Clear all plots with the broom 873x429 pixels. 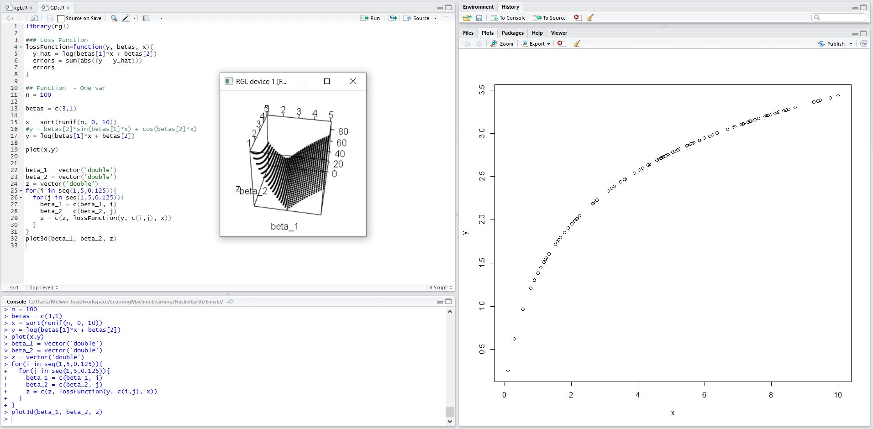click(x=577, y=44)
